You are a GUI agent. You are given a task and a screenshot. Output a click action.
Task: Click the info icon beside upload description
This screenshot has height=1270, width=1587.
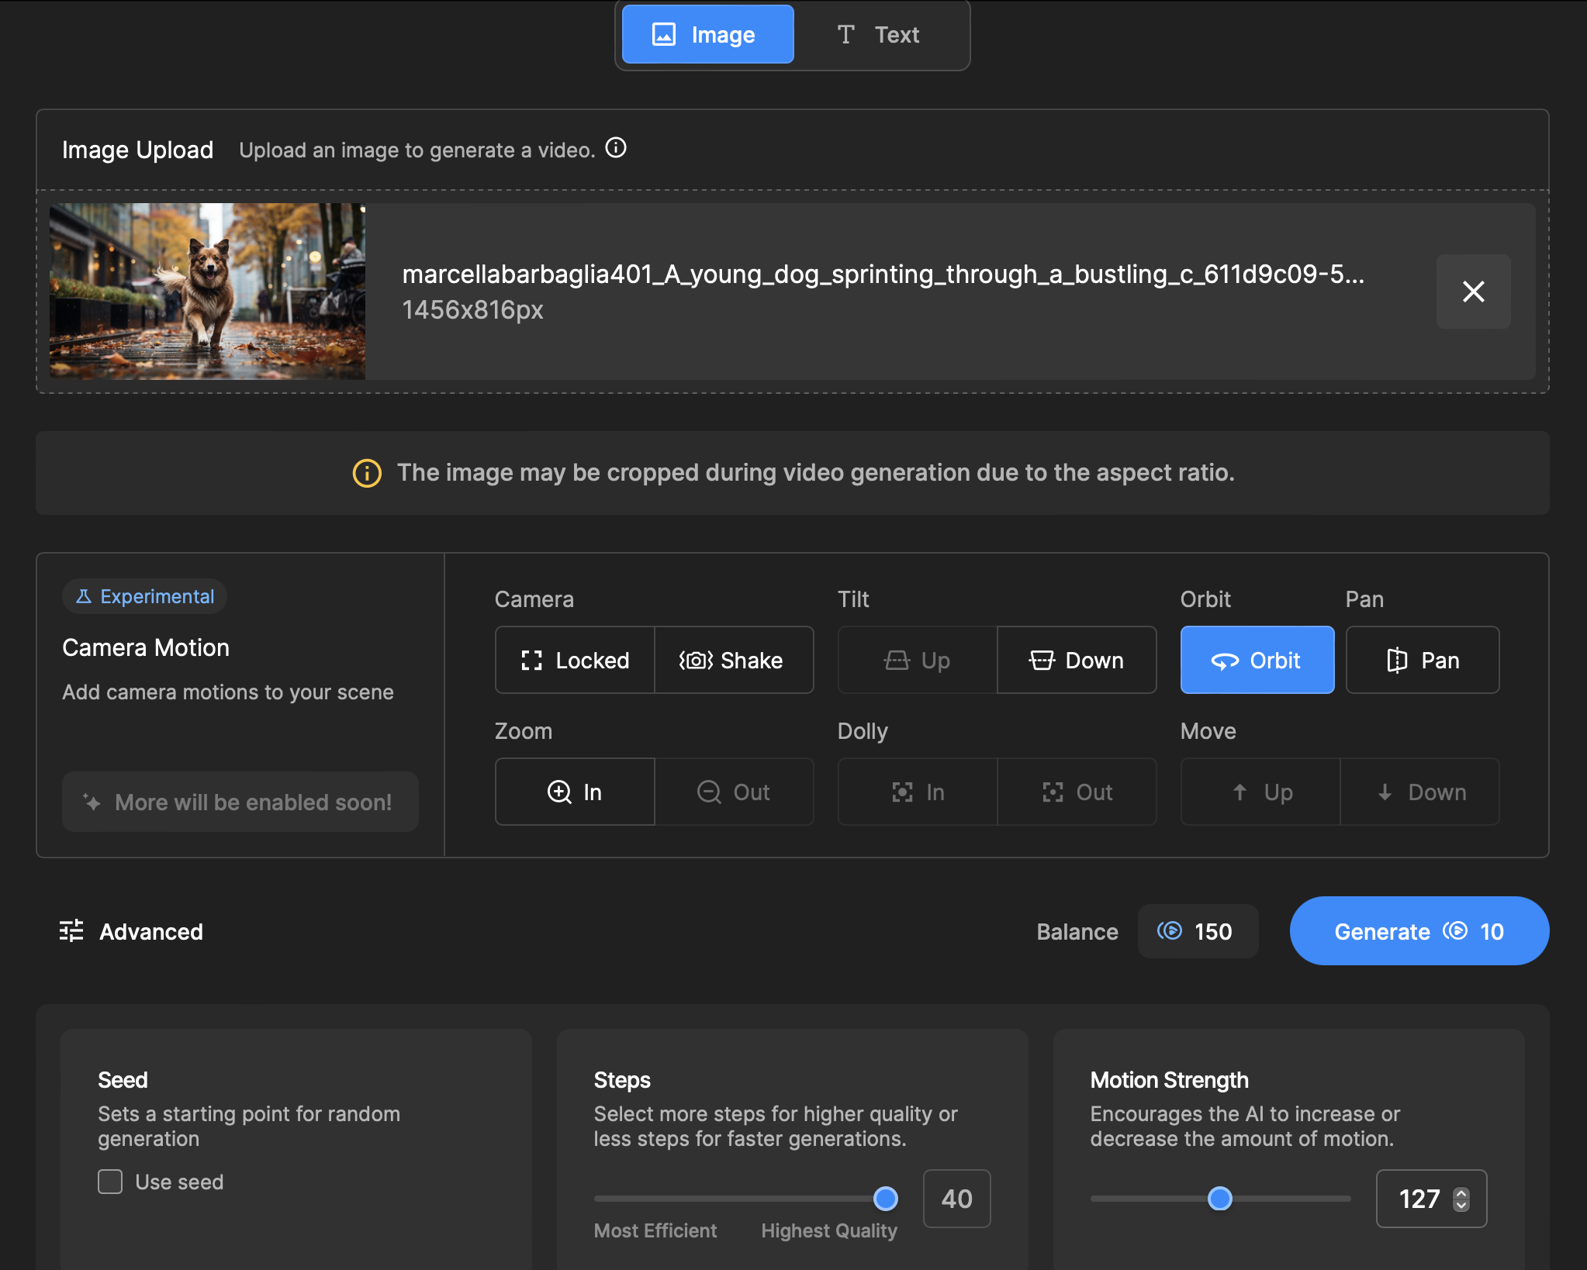pyautogui.click(x=616, y=148)
